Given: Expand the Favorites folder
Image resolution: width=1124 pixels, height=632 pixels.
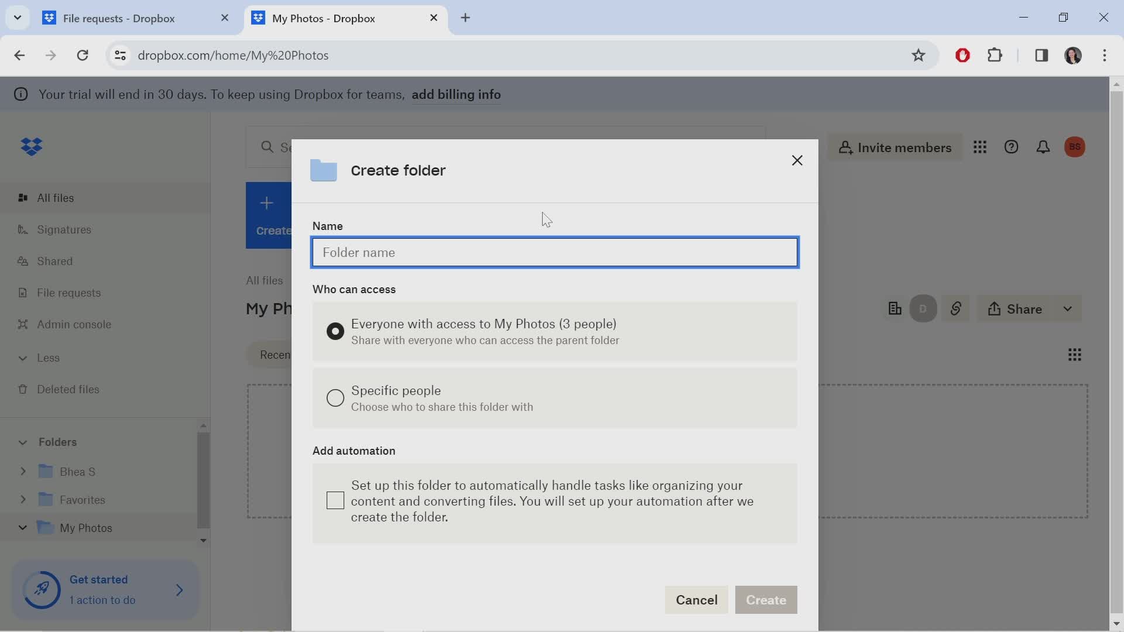Looking at the screenshot, I should 23,499.
